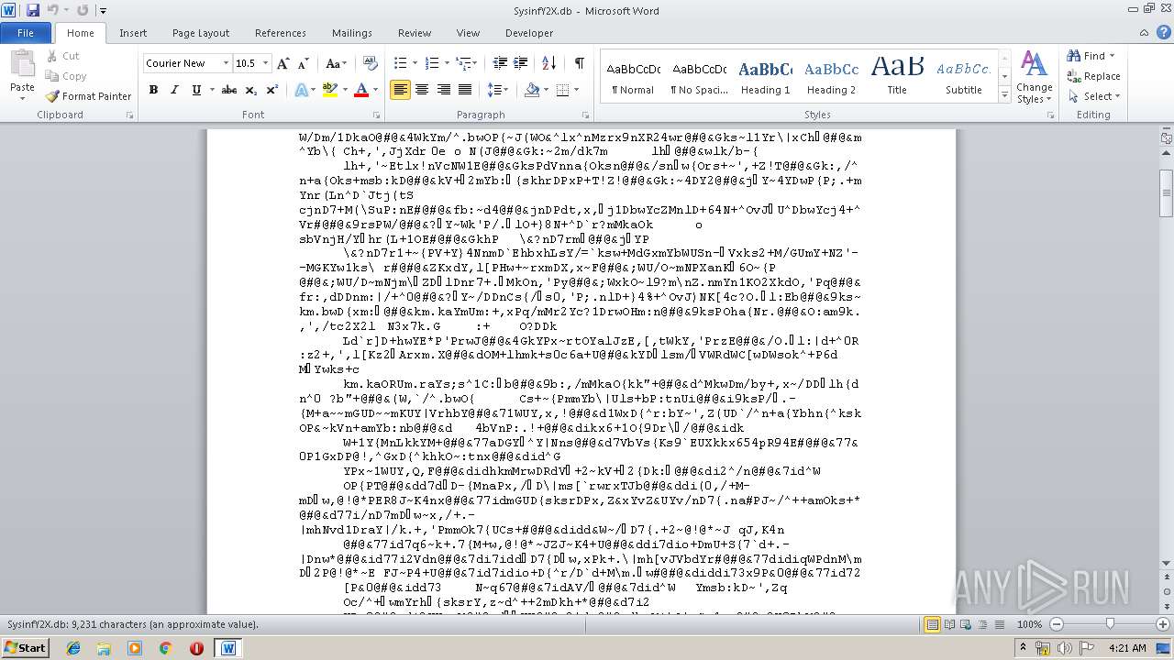This screenshot has height=660, width=1174.
Task: Click the Save icon in Quick Access toolbar
Action: pyautogui.click(x=33, y=10)
